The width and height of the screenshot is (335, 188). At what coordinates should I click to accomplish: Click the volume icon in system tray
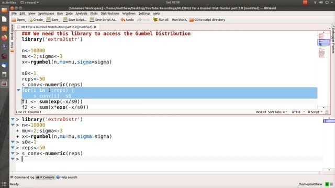click(321, 2)
